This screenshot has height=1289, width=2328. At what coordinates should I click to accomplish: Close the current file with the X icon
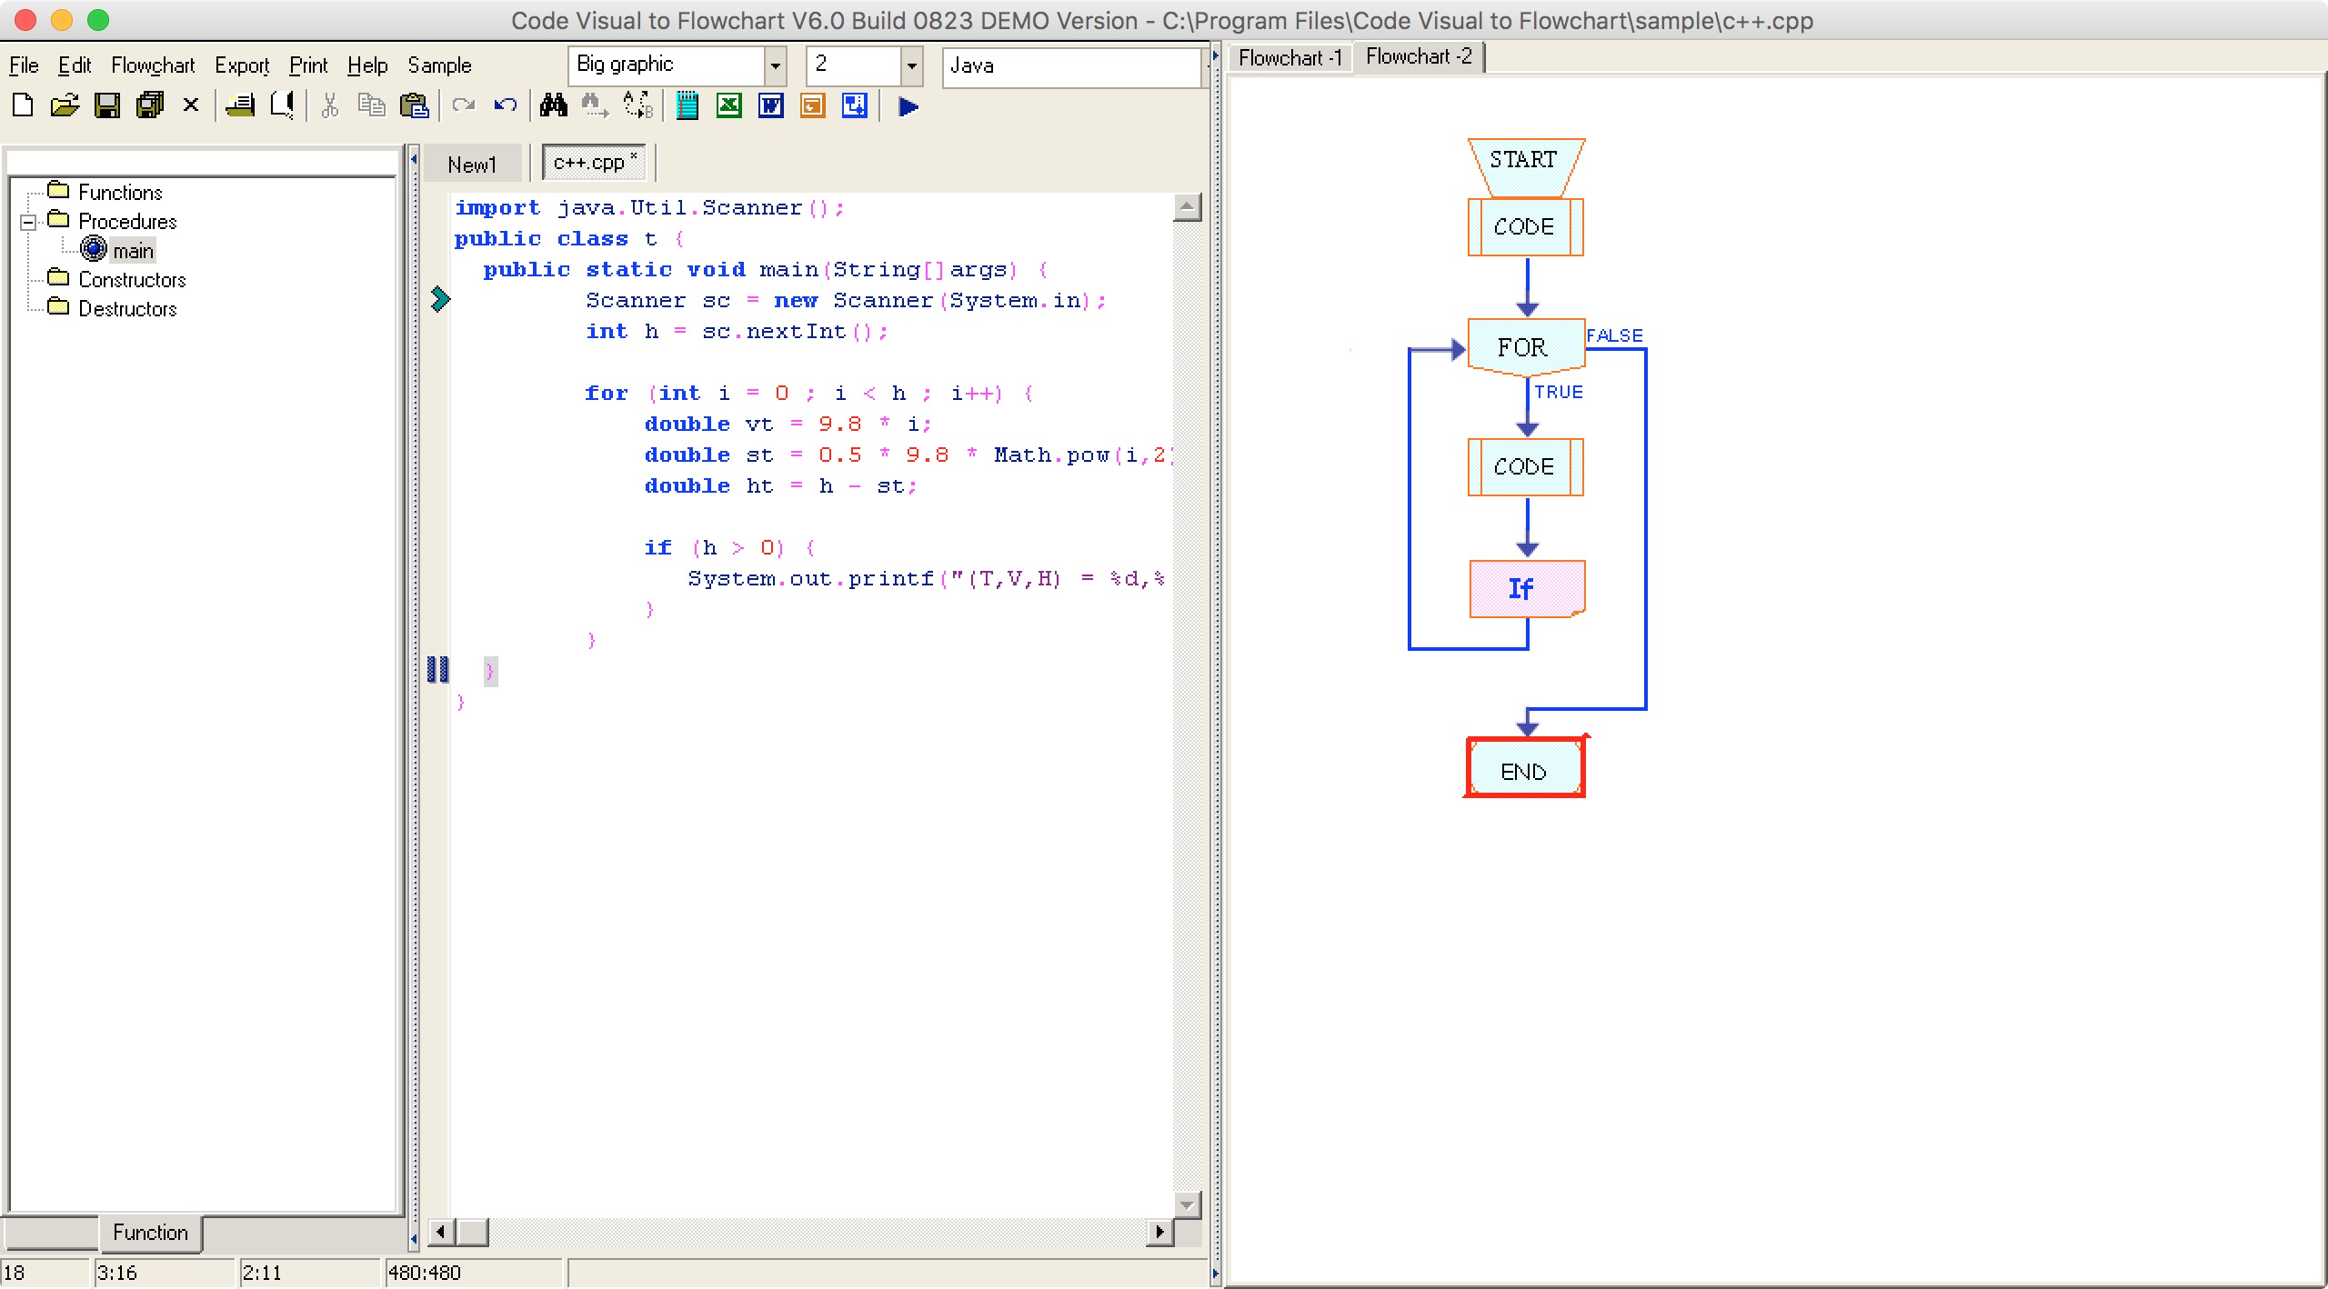pos(191,106)
